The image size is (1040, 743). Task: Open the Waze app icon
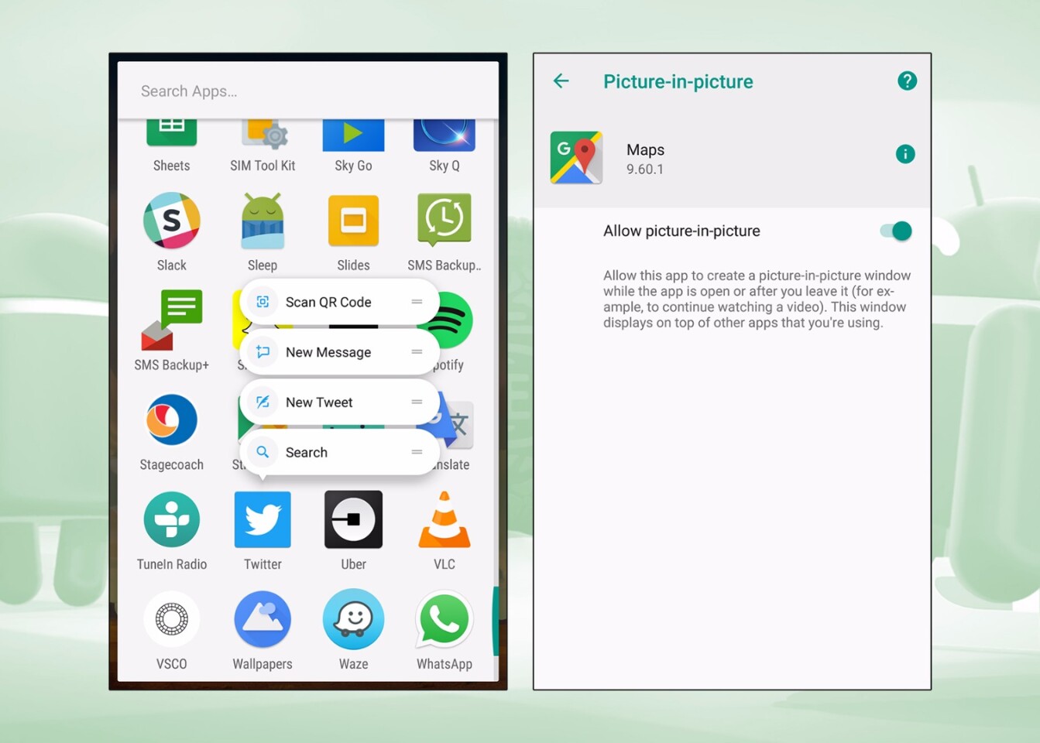click(353, 619)
